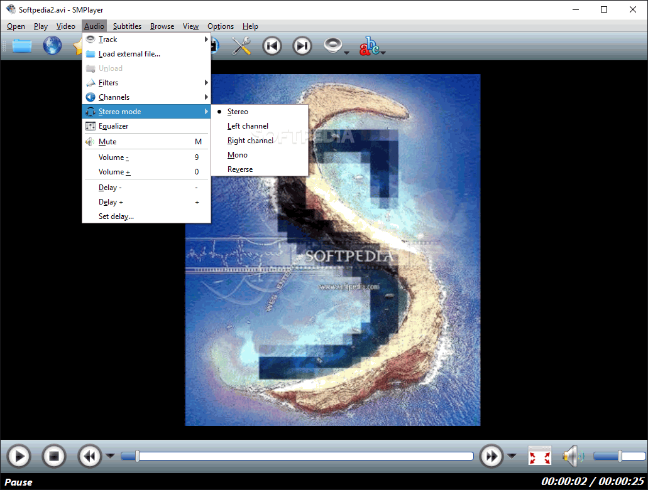Click the audio track toolbar icon

[x=332, y=45]
